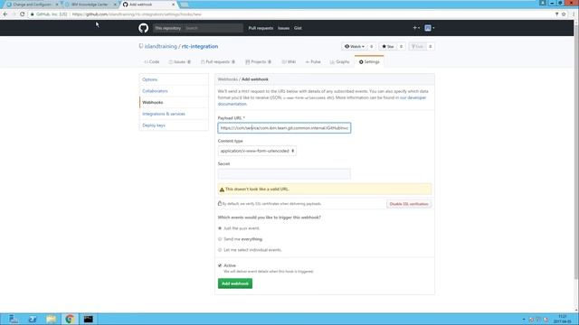Viewport: 579px width, 325px height.
Task: Open the Pulse tab
Action: click(313, 62)
